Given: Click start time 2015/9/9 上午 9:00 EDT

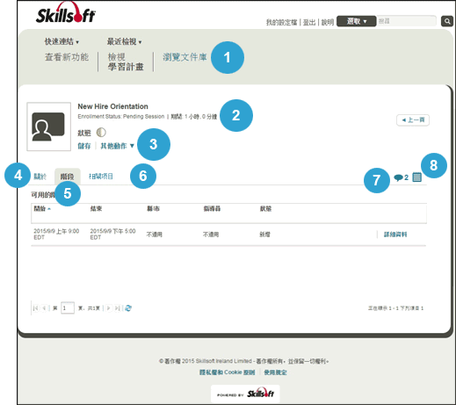Looking at the screenshot, I should (x=56, y=234).
